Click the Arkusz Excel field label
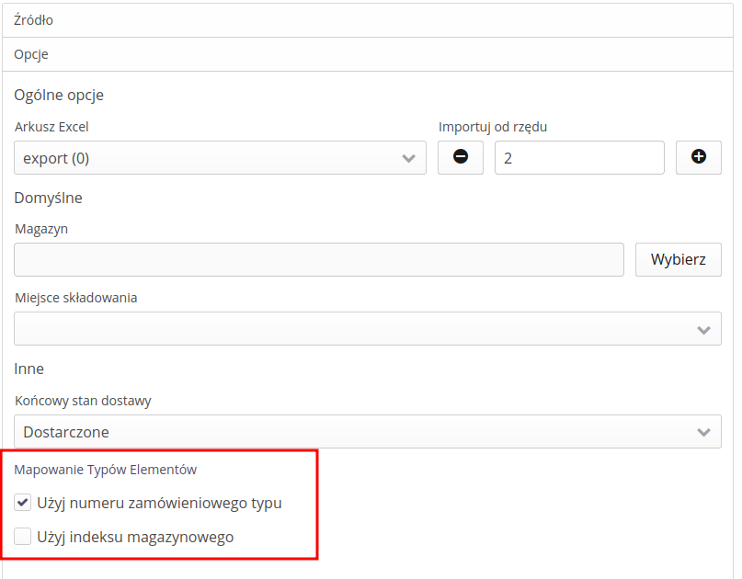Image resolution: width=742 pixels, height=579 pixels. coord(51,127)
